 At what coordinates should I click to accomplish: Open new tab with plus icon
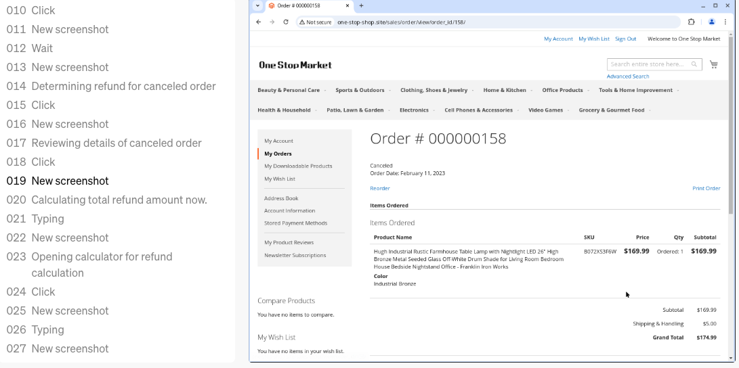coord(362,5)
